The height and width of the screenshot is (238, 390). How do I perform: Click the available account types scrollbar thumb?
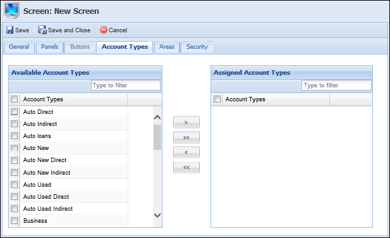point(157,137)
